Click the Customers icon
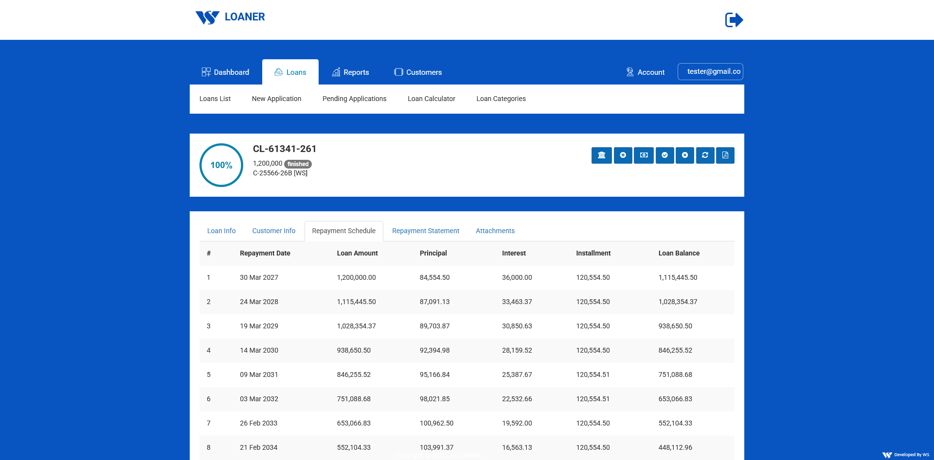The image size is (934, 460). click(x=399, y=72)
